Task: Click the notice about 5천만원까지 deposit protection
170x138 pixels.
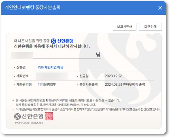Action: (88, 109)
